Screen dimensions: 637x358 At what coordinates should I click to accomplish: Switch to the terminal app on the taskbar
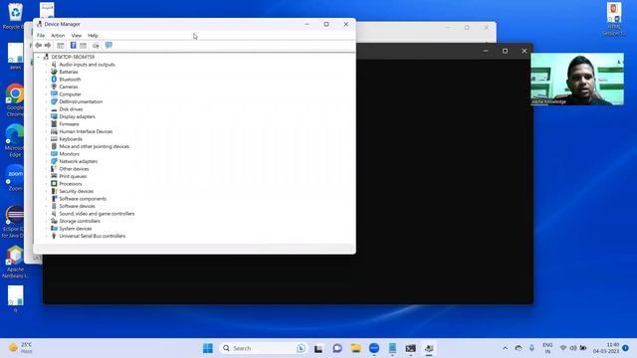tap(411, 348)
